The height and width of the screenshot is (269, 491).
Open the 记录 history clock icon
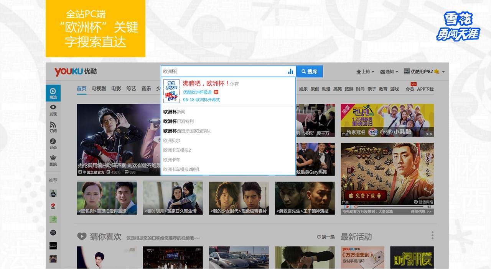(x=53, y=144)
